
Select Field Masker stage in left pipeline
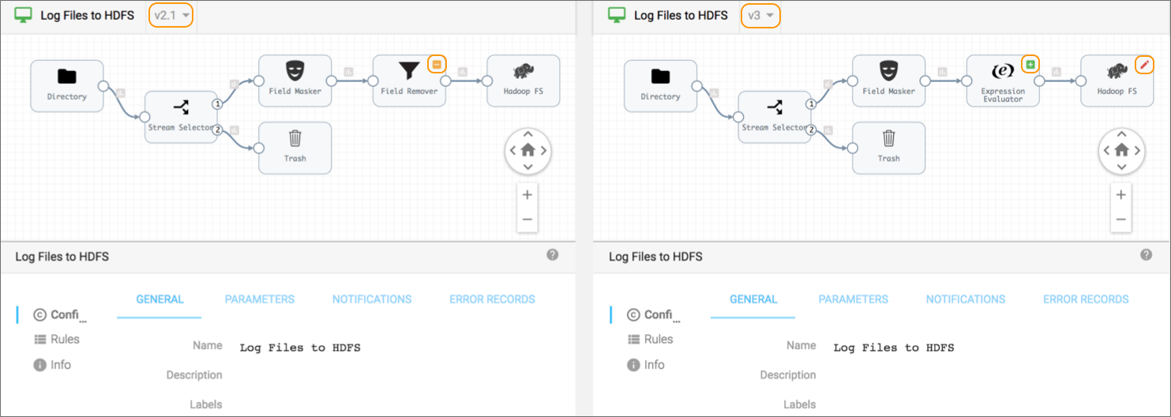tap(295, 80)
